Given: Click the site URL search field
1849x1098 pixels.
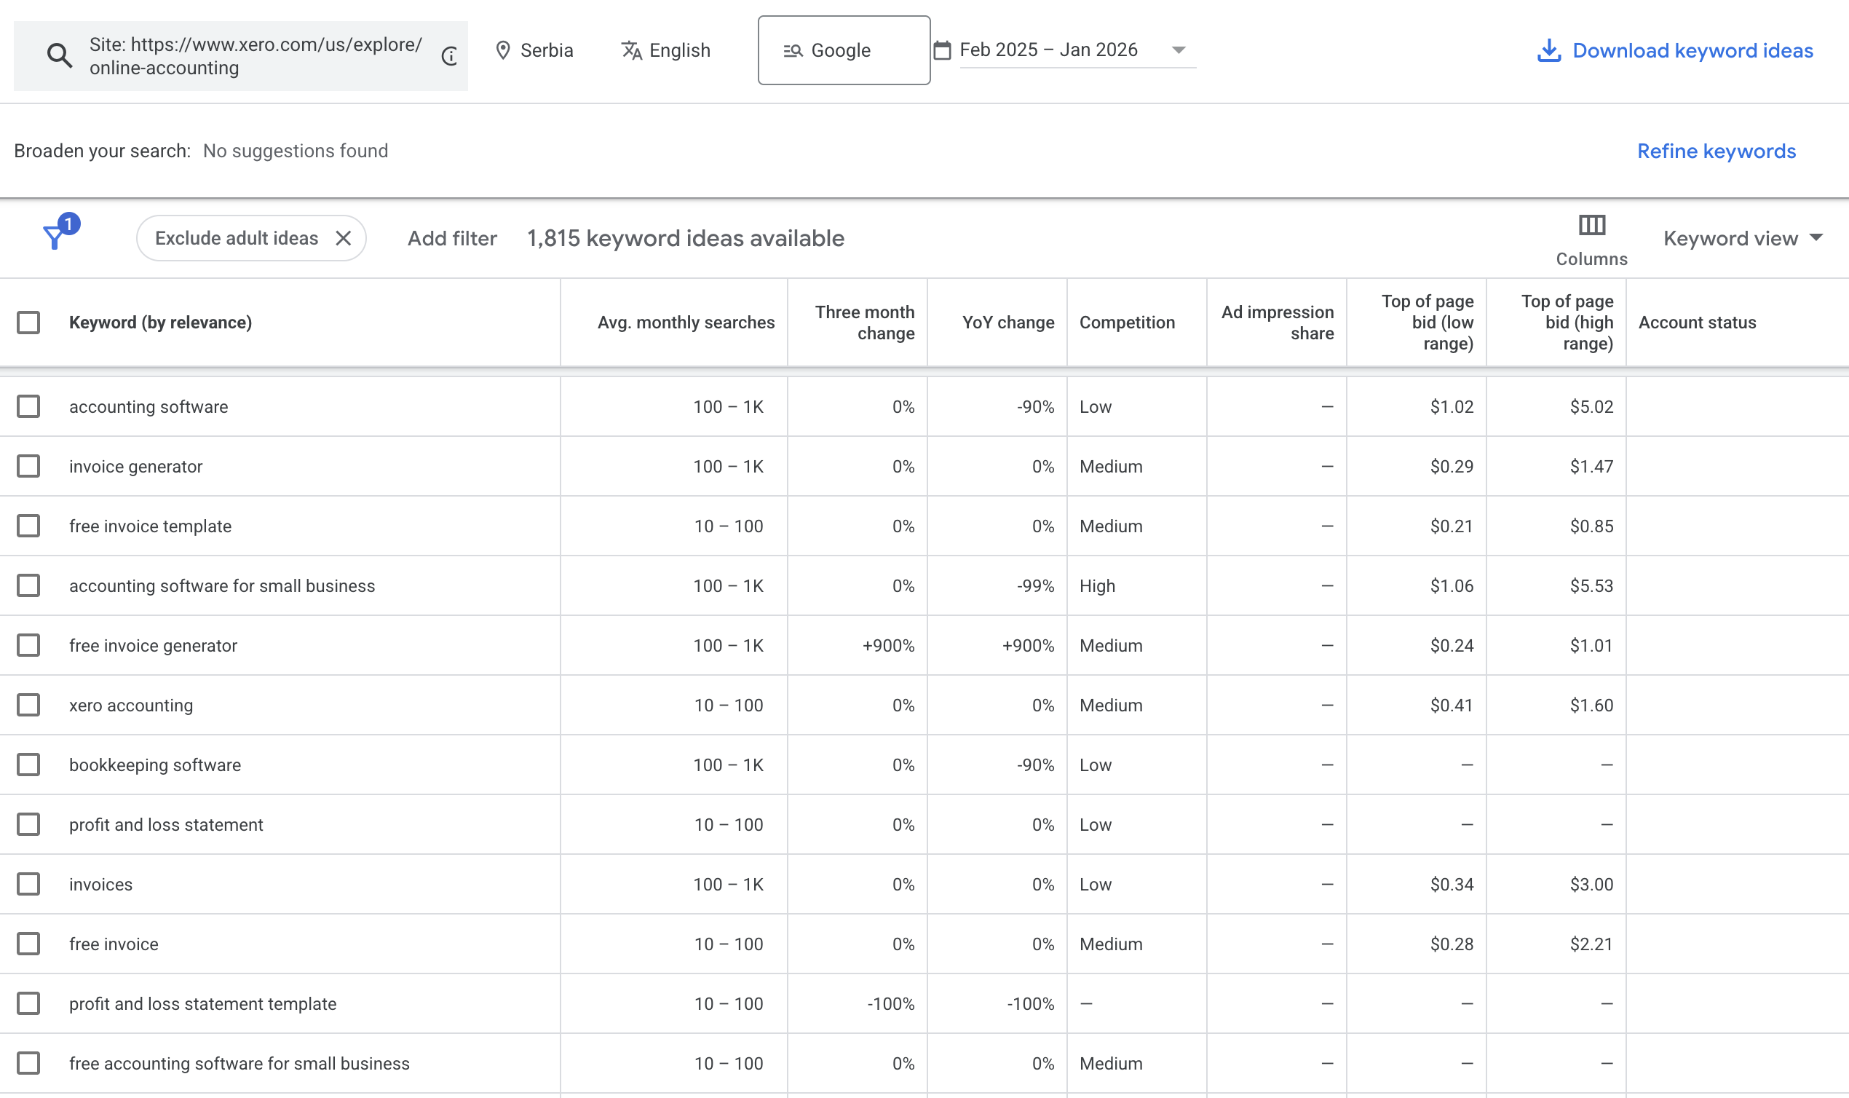Looking at the screenshot, I should pos(256,55).
